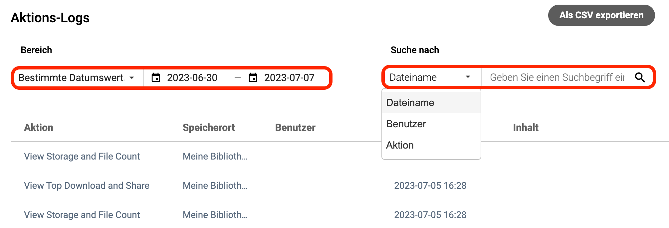
Task: Click the Benutzer column header
Action: [295, 128]
